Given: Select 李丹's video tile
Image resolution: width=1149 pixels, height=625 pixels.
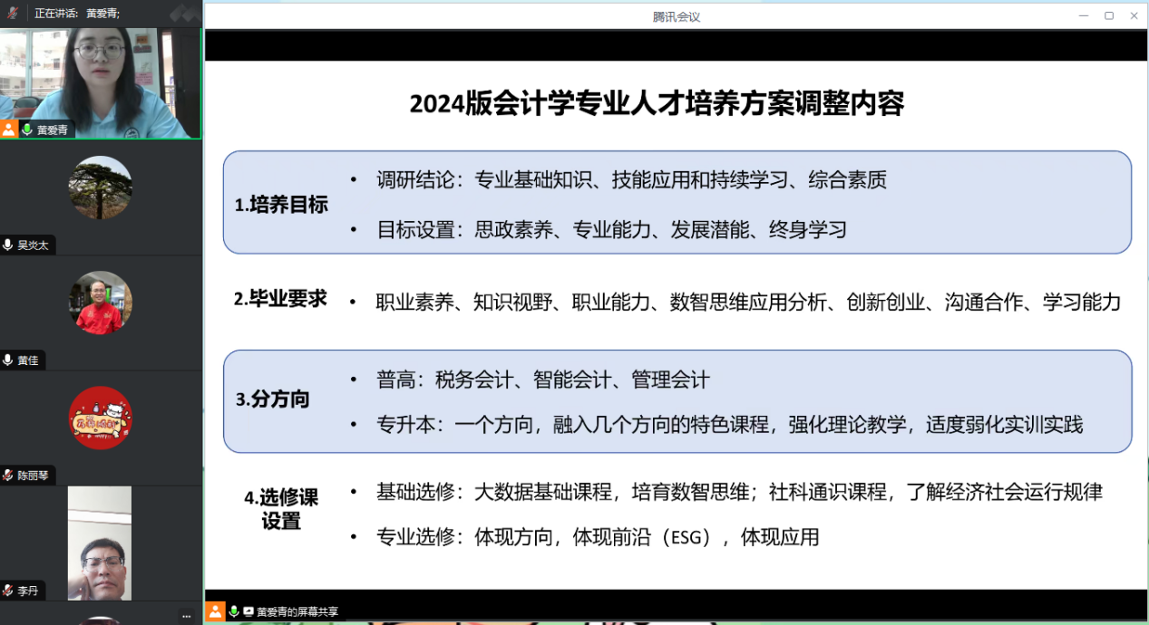Looking at the screenshot, I should [x=100, y=542].
